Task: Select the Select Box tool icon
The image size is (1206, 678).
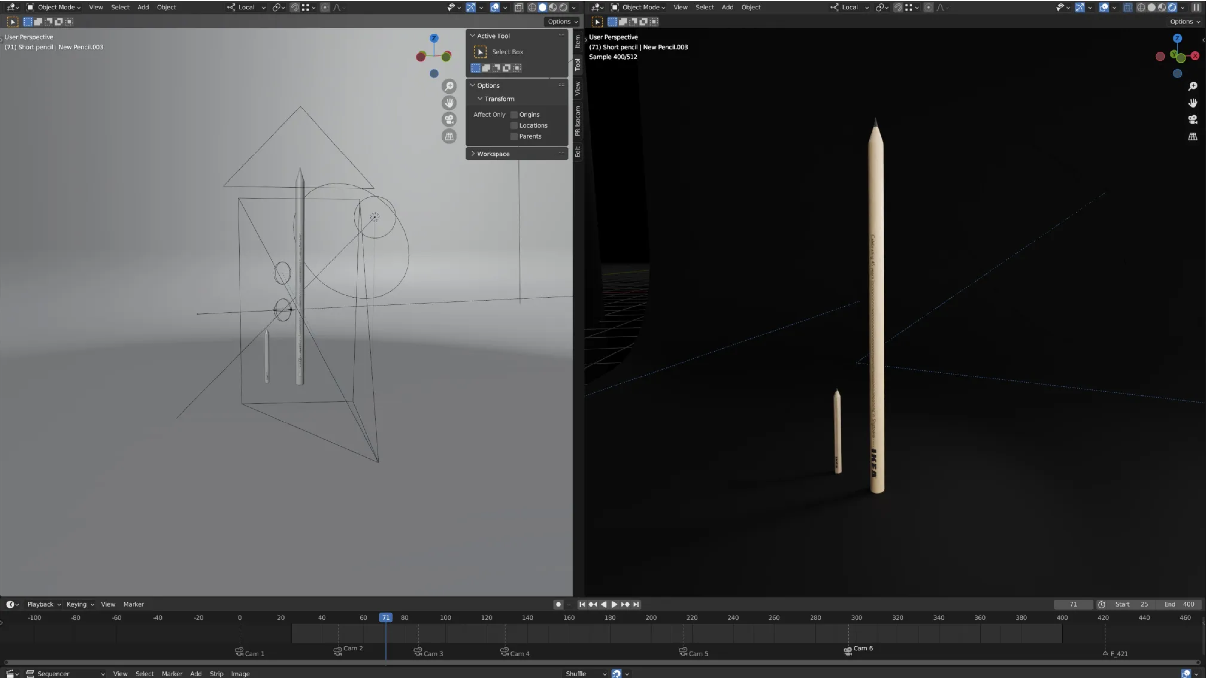Action: (x=480, y=52)
